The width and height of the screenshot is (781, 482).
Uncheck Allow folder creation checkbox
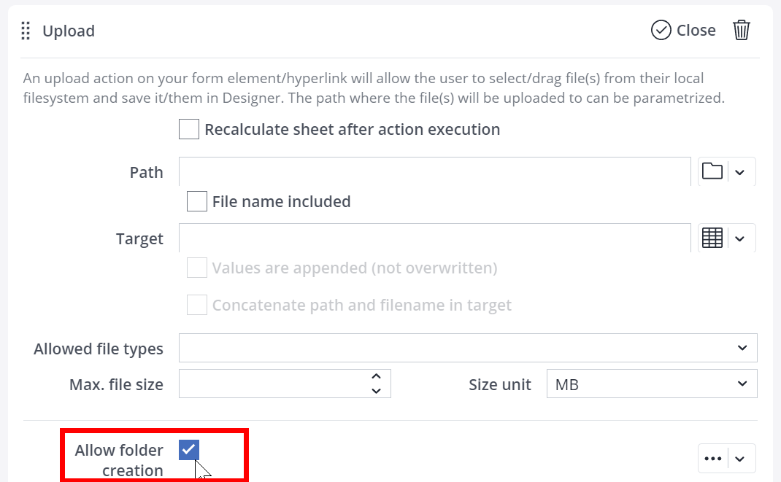tap(189, 450)
